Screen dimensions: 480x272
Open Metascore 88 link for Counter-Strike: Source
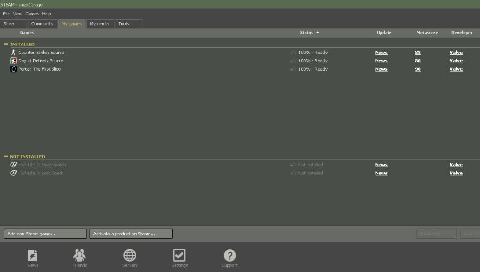418,53
